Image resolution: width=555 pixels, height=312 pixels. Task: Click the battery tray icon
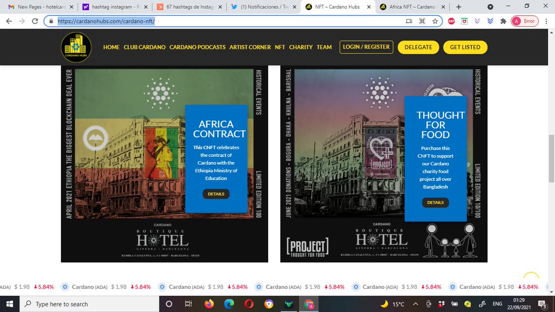coord(455,304)
